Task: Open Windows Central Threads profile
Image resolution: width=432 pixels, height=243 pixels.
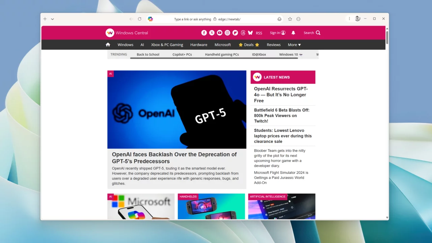Action: (243, 33)
